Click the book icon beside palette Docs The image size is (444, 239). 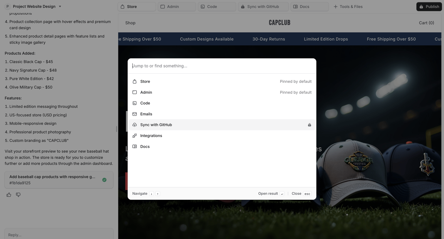pyautogui.click(x=134, y=147)
